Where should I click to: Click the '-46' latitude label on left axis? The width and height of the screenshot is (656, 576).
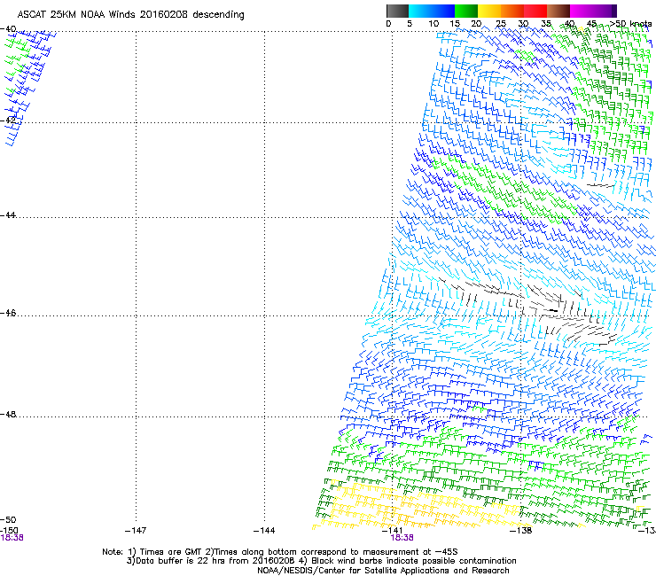tap(8, 313)
